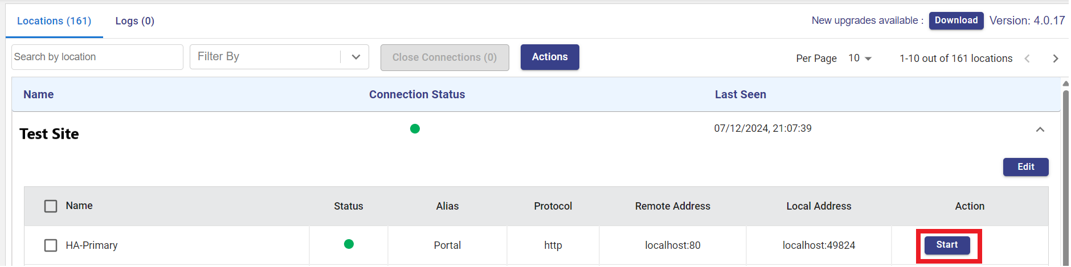Click the Connection Status column header
1071x267 pixels.
coord(417,94)
